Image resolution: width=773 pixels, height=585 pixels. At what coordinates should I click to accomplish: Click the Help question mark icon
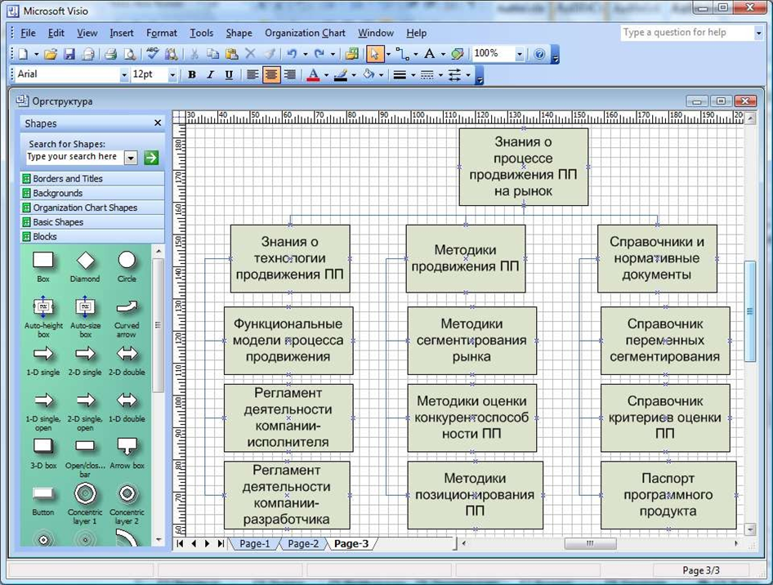[x=539, y=54]
